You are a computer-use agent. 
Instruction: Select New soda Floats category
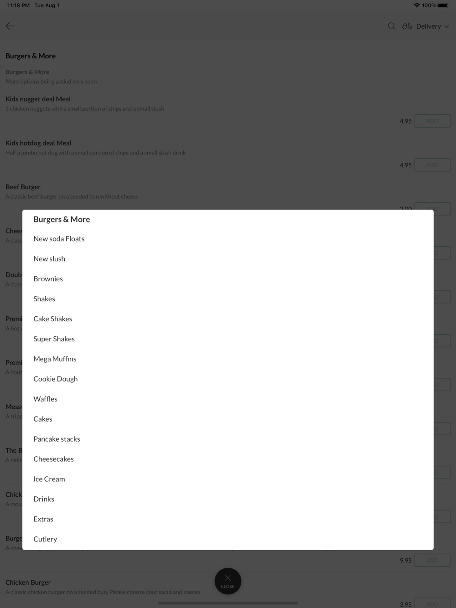point(59,239)
